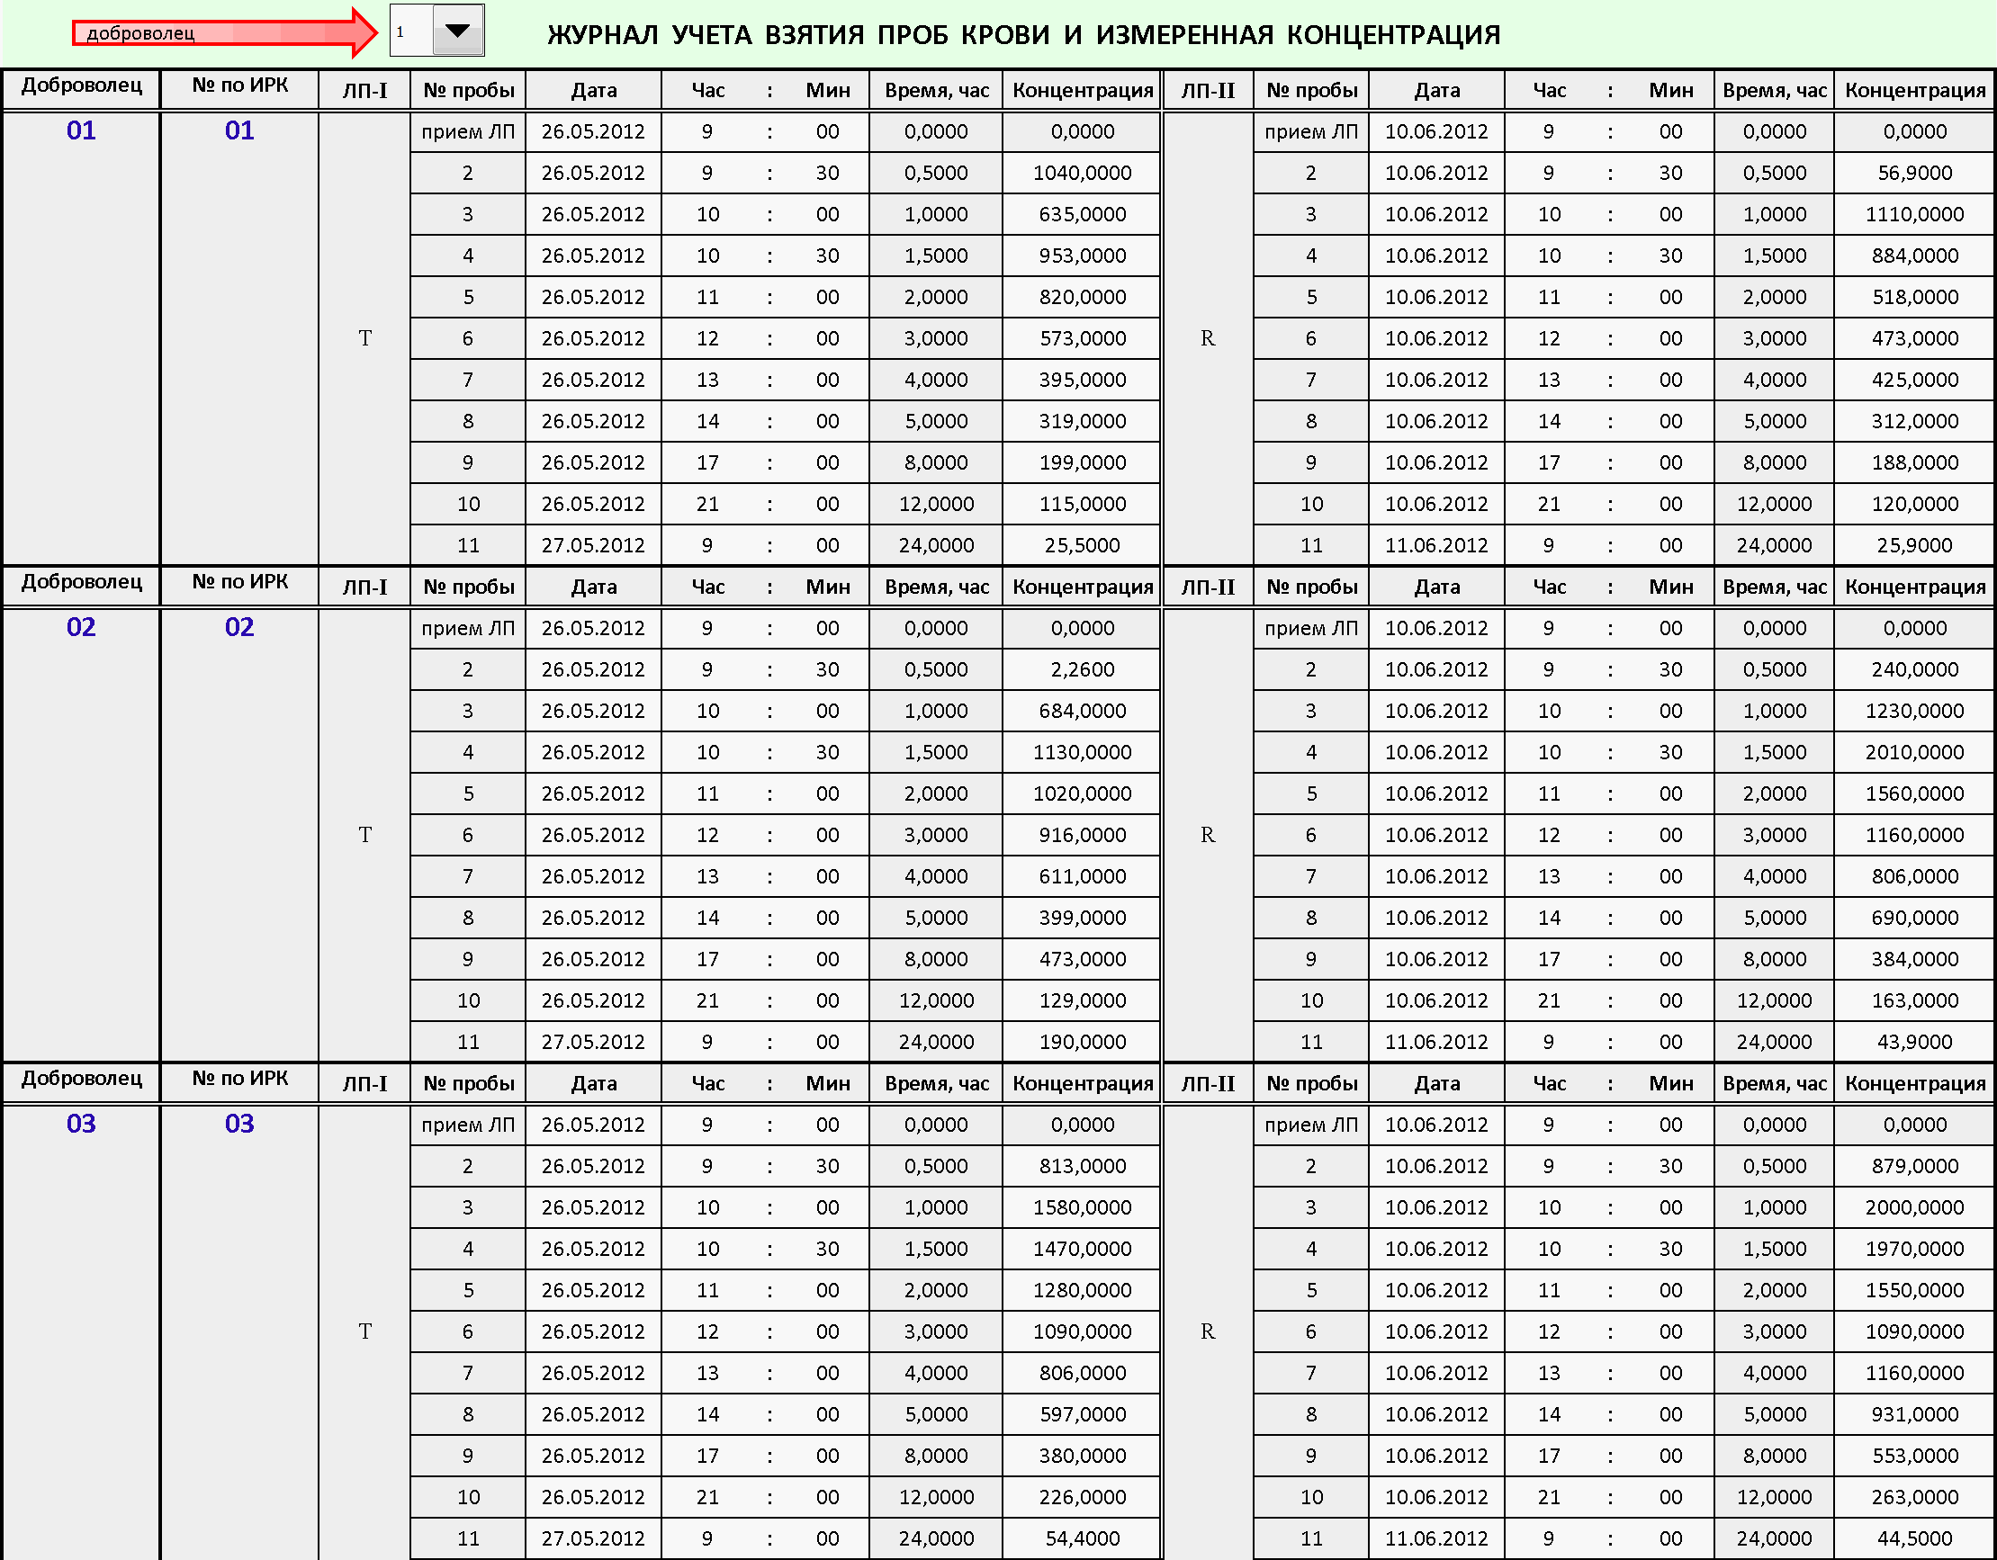The width and height of the screenshot is (1997, 1560).
Task: Select the cell showing 44,5000
Action: click(x=1914, y=1538)
